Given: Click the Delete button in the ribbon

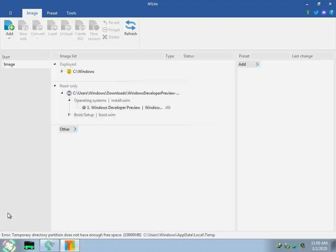Looking at the screenshot, I should 111,37.
